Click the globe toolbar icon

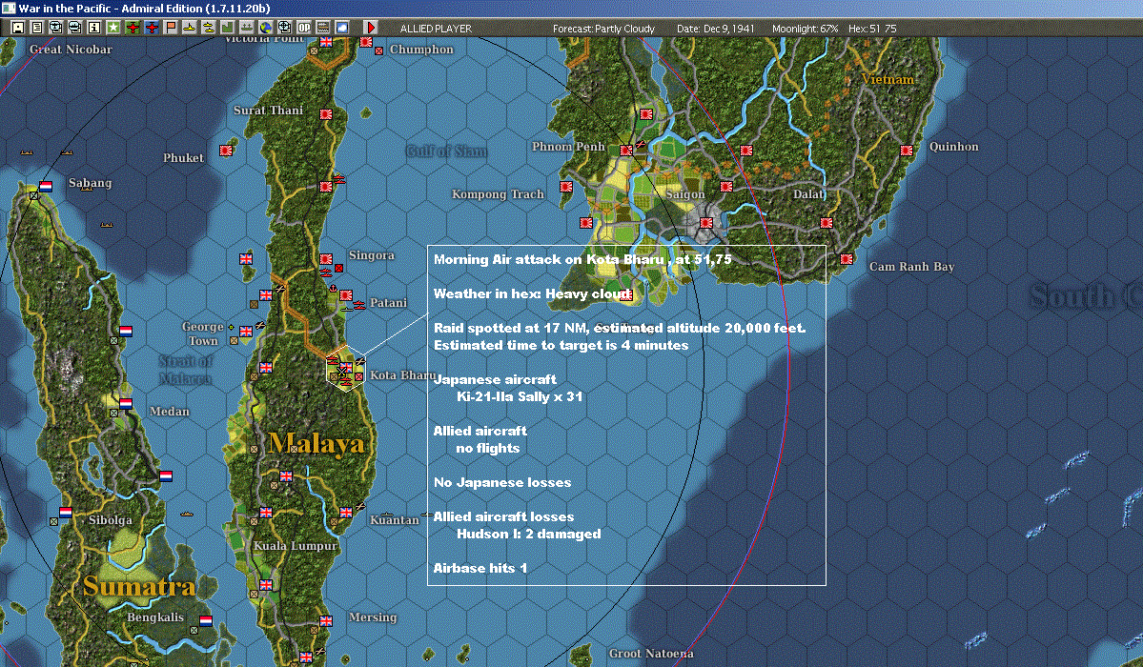tap(266, 28)
